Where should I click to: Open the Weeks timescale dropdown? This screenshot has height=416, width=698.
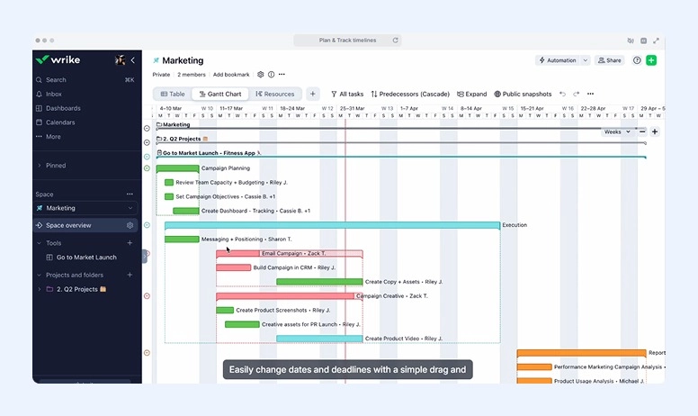(x=617, y=131)
